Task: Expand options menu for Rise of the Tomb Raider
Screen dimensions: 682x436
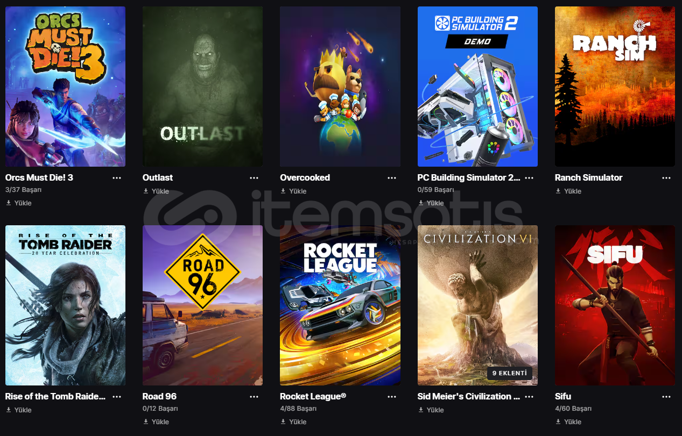Action: coord(117,397)
